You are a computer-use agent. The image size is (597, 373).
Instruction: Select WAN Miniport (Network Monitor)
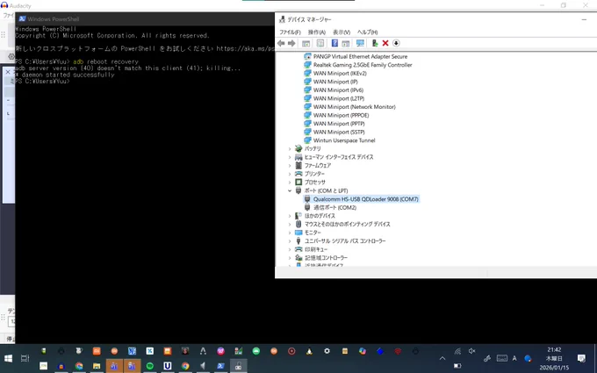354,106
